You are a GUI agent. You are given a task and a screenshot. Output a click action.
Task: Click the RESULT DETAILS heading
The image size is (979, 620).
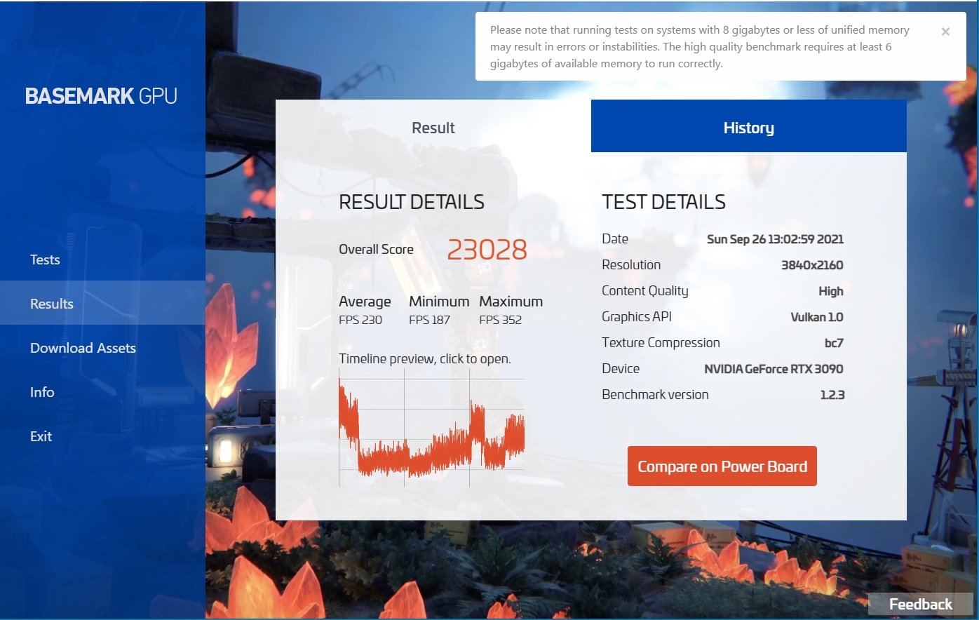tap(412, 202)
